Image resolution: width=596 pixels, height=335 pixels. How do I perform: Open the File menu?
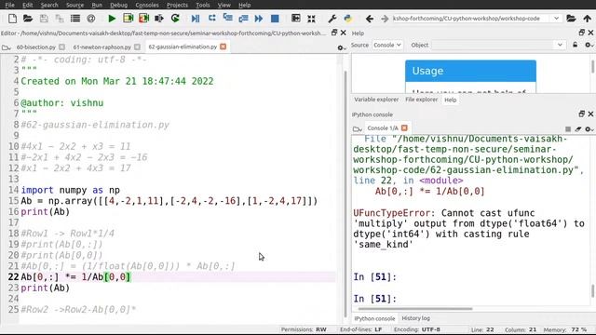[9, 5]
